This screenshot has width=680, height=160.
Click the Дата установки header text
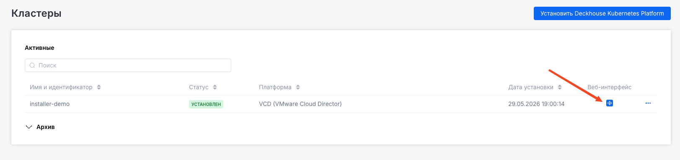coord(531,87)
